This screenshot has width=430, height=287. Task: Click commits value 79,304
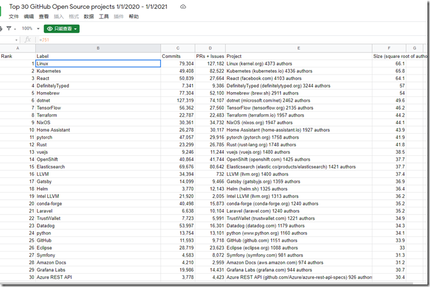pyautogui.click(x=178, y=64)
